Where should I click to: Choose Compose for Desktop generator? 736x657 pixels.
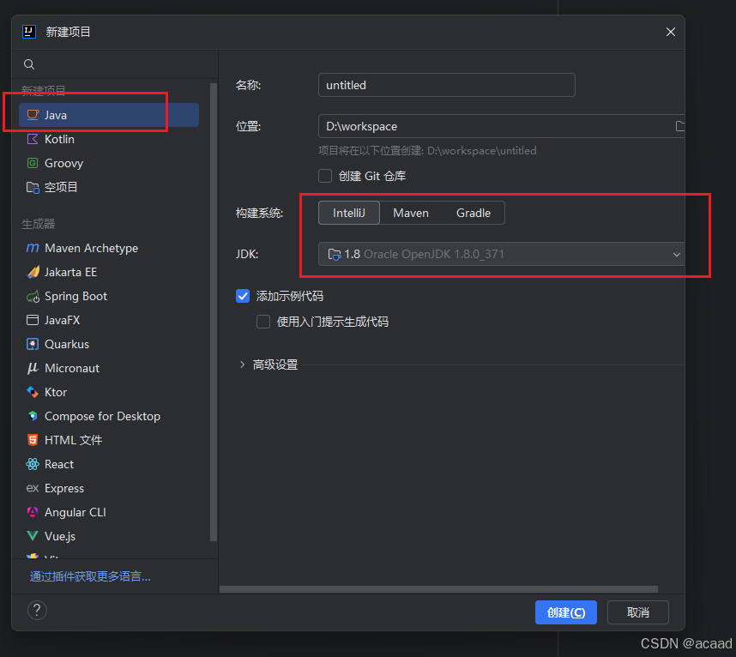[109, 416]
